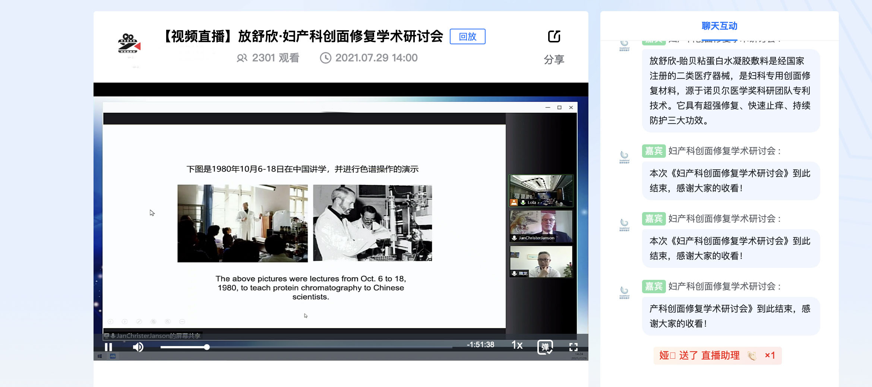Pause the video playback
Viewport: 872px width, 387px height.
(x=108, y=347)
